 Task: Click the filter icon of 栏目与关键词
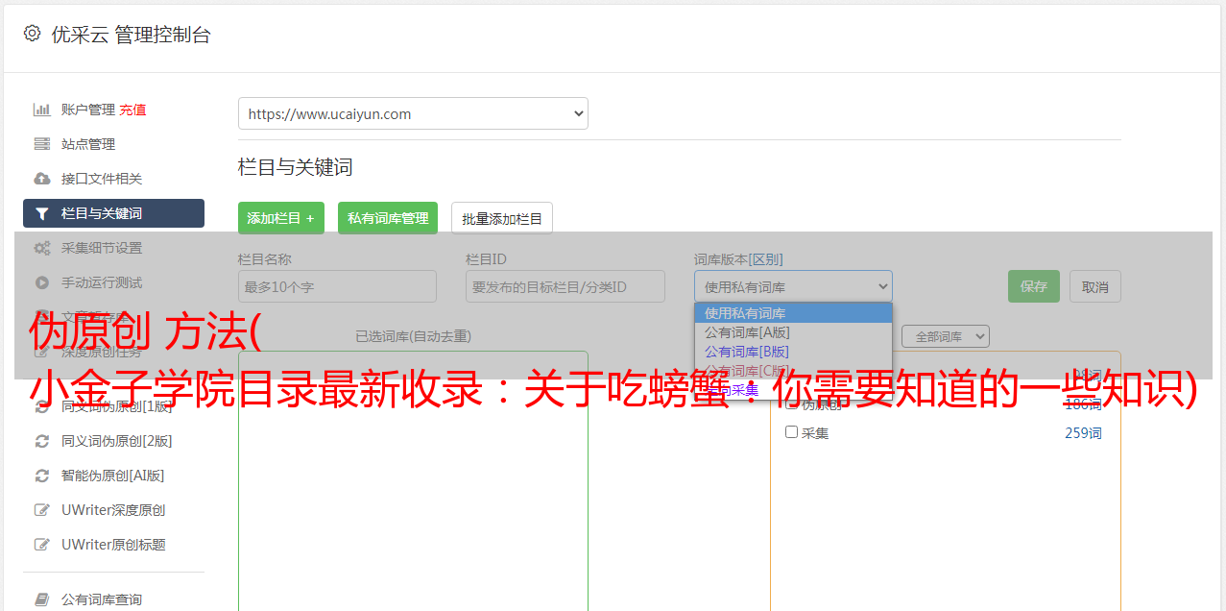[x=41, y=213]
